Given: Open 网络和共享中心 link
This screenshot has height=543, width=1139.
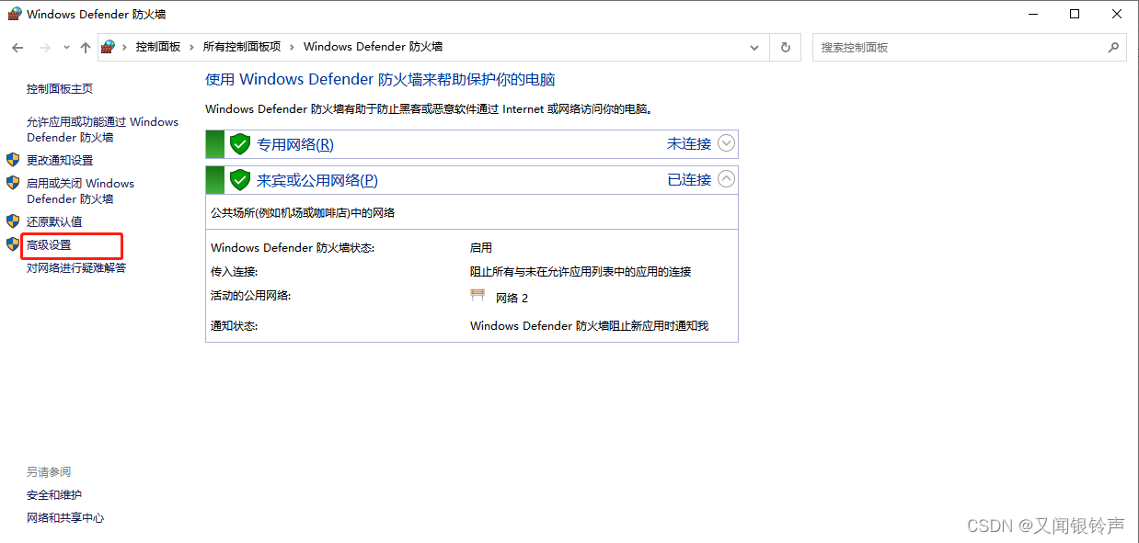Looking at the screenshot, I should point(65,518).
